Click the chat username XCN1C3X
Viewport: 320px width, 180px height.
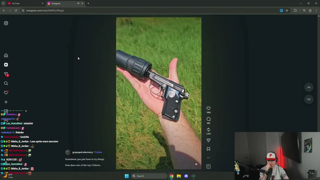pos(11,159)
